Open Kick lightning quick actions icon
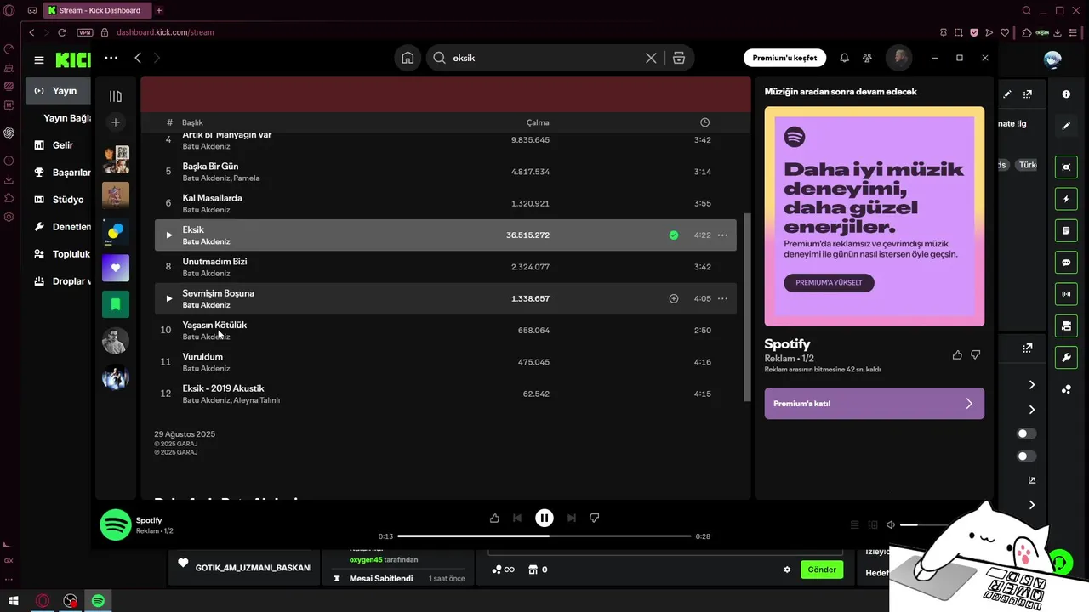This screenshot has width=1089, height=612. pos(1066,200)
